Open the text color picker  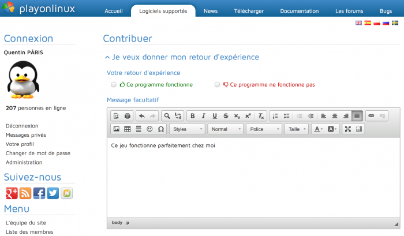coord(318,129)
